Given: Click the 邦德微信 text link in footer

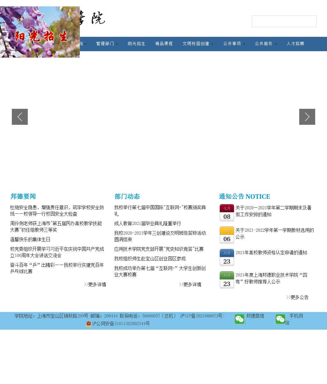Looking at the screenshot, I should (255, 316).
